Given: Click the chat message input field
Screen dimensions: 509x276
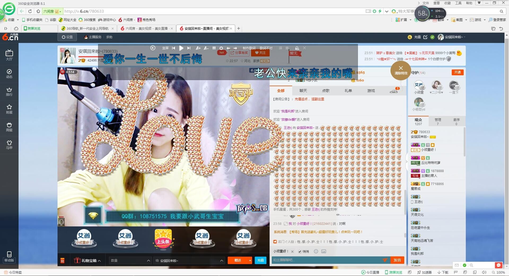Looking at the screenshot, I should tap(327, 260).
